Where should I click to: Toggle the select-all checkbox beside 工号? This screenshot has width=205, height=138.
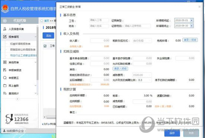tap(45, 46)
